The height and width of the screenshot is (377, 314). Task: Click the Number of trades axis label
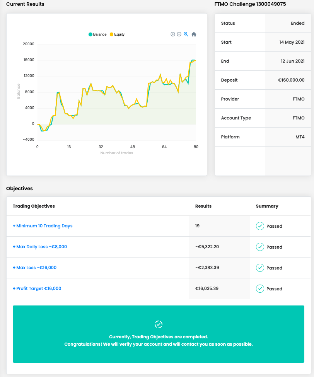(117, 153)
